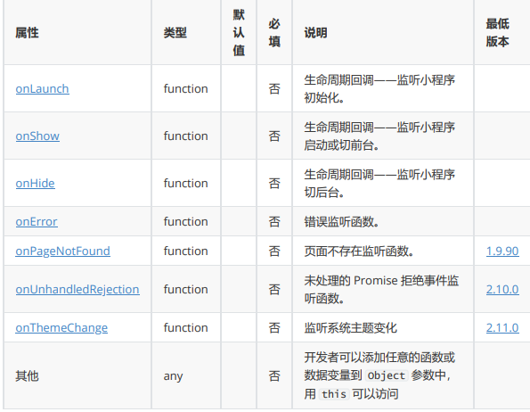Open the onPageNotFound property link
The width and height of the screenshot is (530, 412).
tap(63, 251)
